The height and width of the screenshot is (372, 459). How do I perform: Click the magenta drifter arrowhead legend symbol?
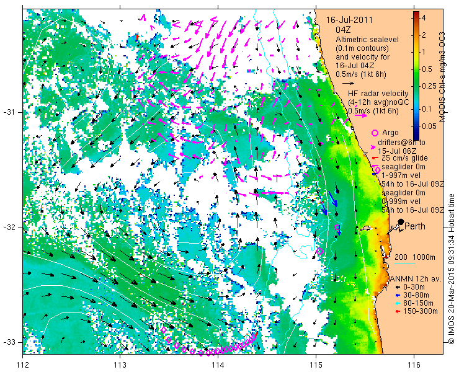(373, 147)
